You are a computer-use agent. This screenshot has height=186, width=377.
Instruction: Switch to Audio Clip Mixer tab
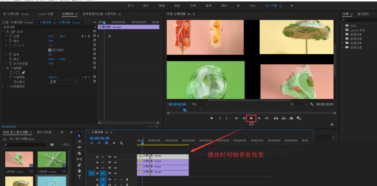point(102,14)
